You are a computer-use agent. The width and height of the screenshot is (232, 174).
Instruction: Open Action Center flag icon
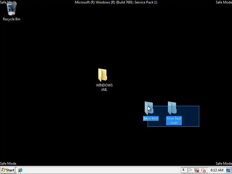190,170
